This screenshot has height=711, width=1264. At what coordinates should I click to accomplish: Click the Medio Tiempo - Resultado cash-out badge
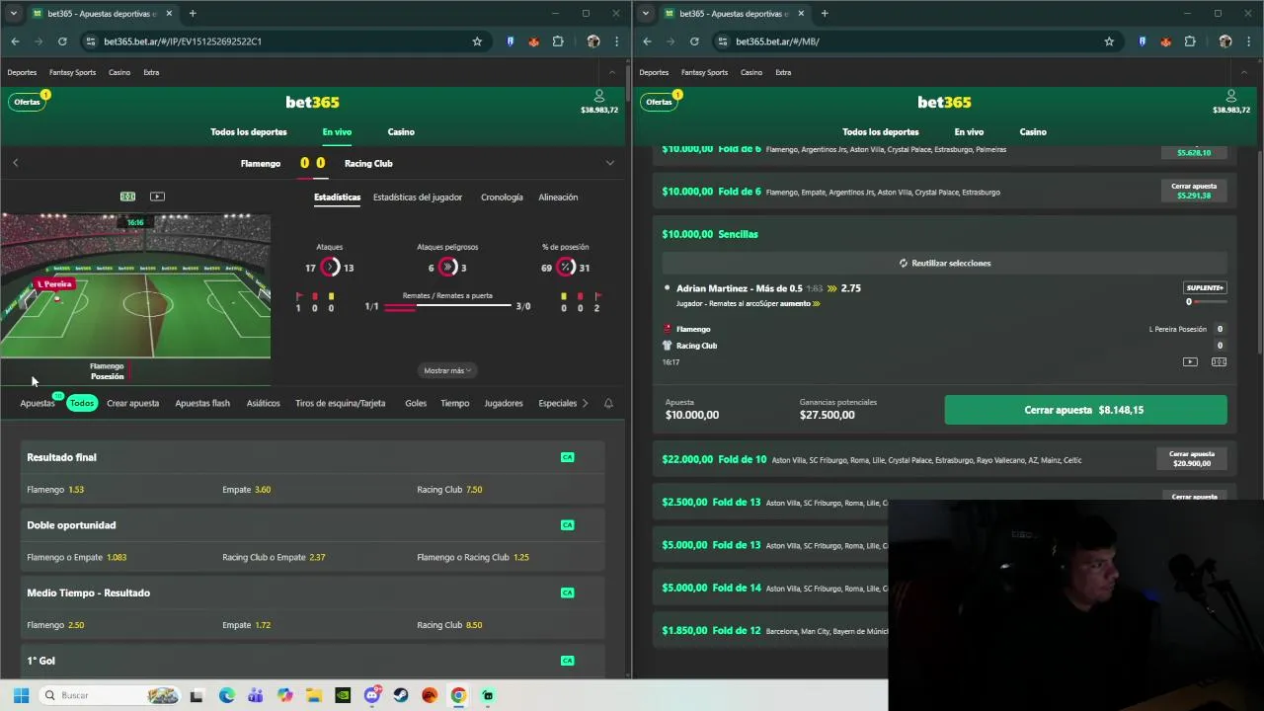[x=567, y=592]
